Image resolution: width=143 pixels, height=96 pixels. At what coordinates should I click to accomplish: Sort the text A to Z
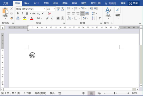pyautogui.click(x=93, y=18)
